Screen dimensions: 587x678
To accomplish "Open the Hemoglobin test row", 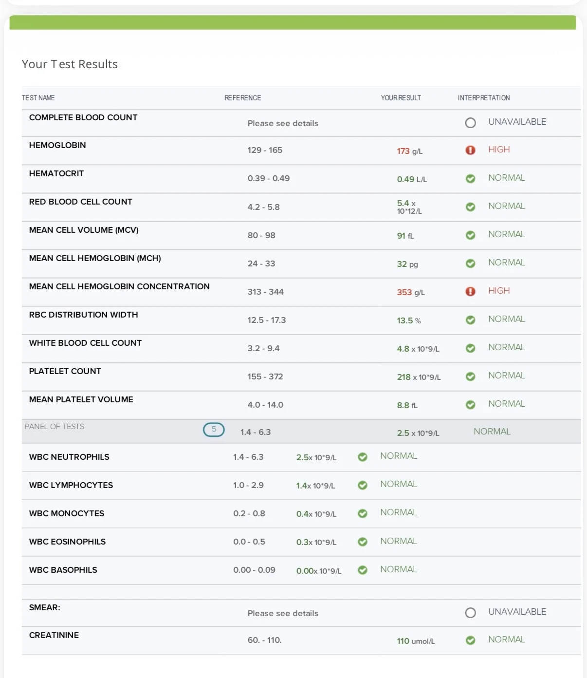I will [x=301, y=151].
